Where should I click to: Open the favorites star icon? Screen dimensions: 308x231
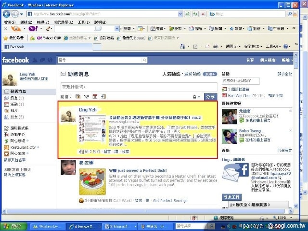click(x=5, y=38)
